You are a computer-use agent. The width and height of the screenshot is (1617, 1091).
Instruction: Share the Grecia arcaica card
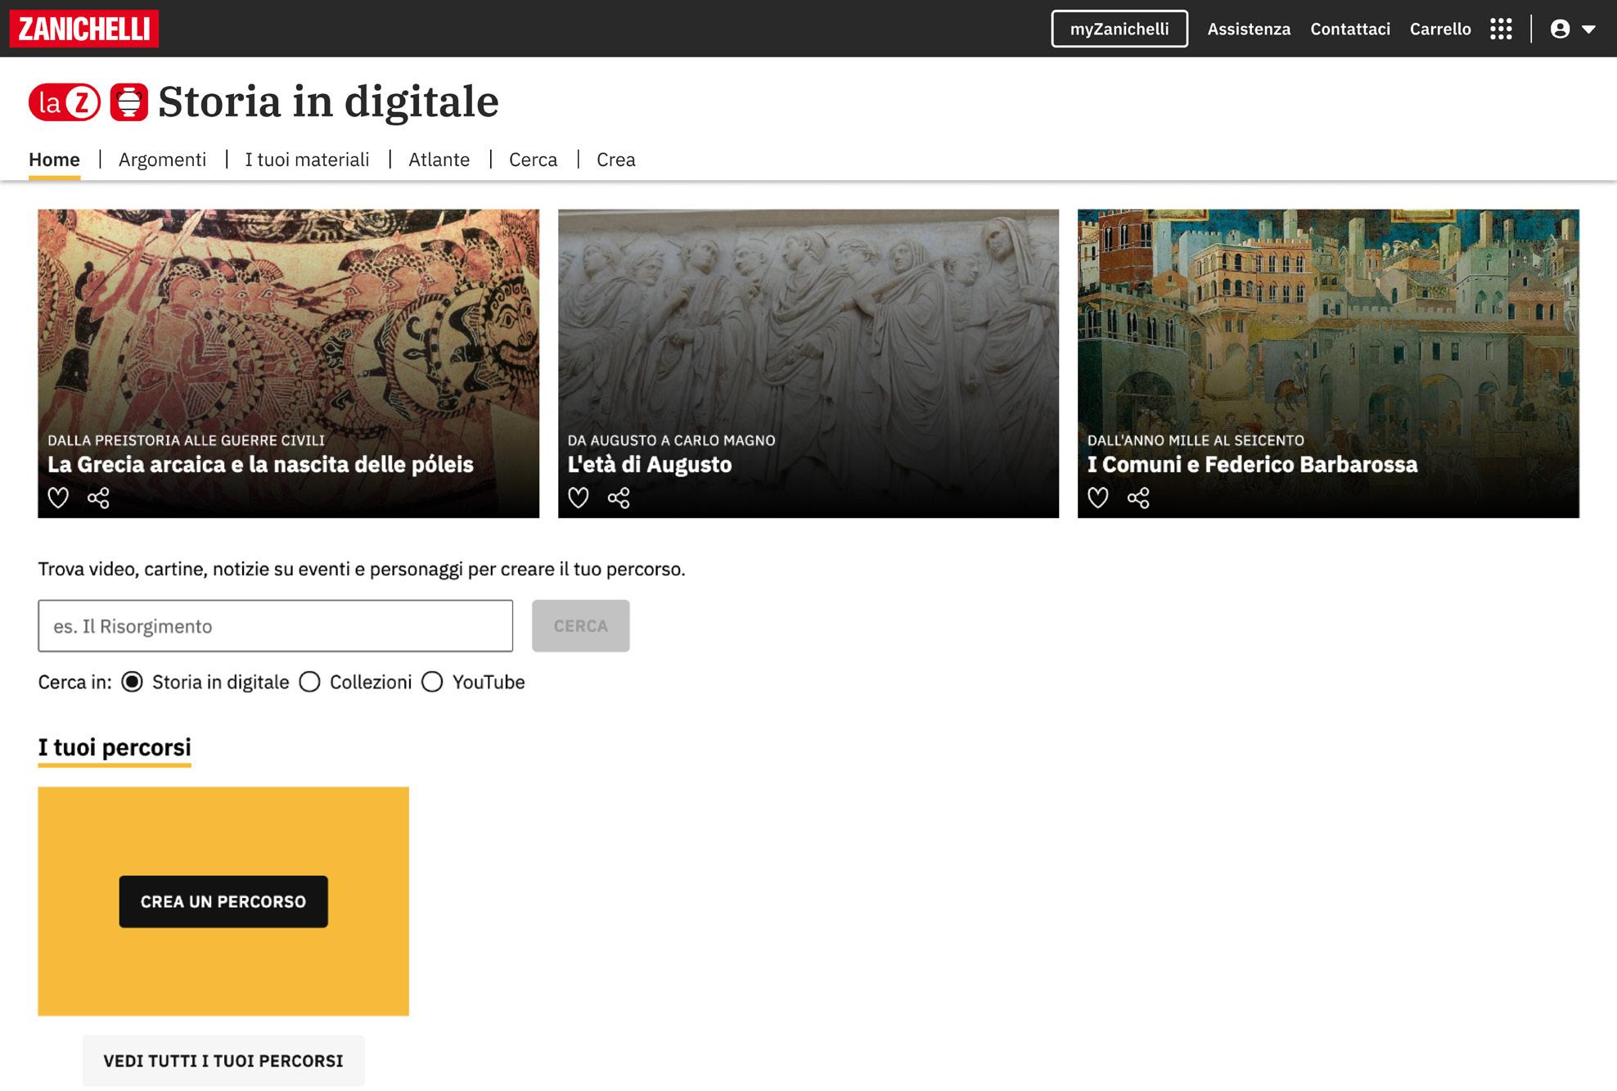(x=98, y=498)
